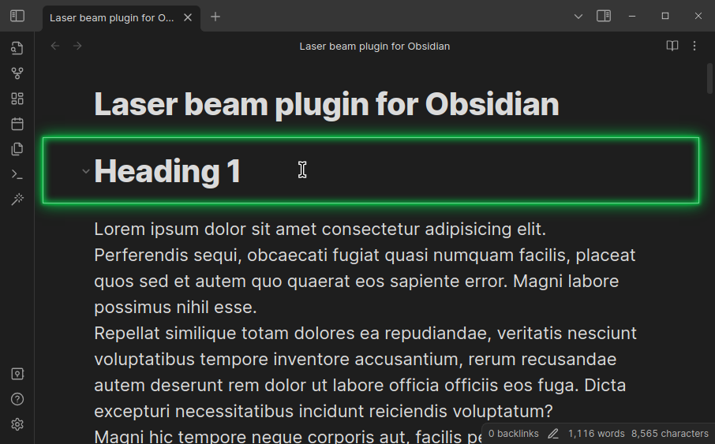Click the vertical scrollbar thumb

(709, 78)
